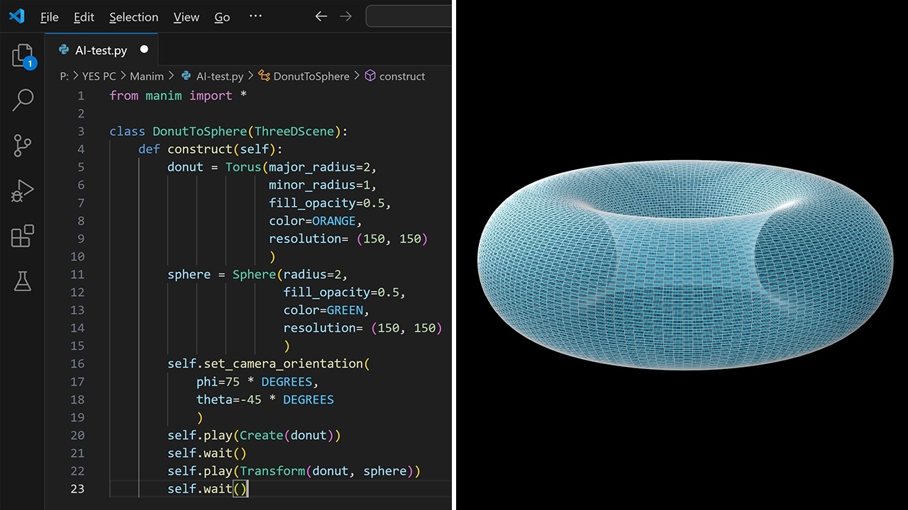The height and width of the screenshot is (510, 908).
Task: Click the Manim breadcrumb folder
Action: [x=147, y=76]
